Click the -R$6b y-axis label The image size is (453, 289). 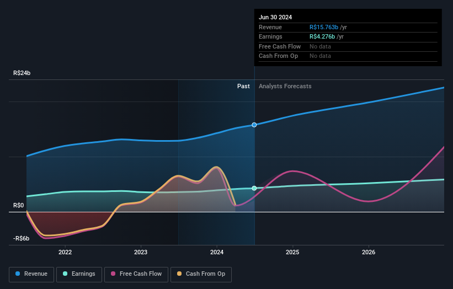coord(21,238)
